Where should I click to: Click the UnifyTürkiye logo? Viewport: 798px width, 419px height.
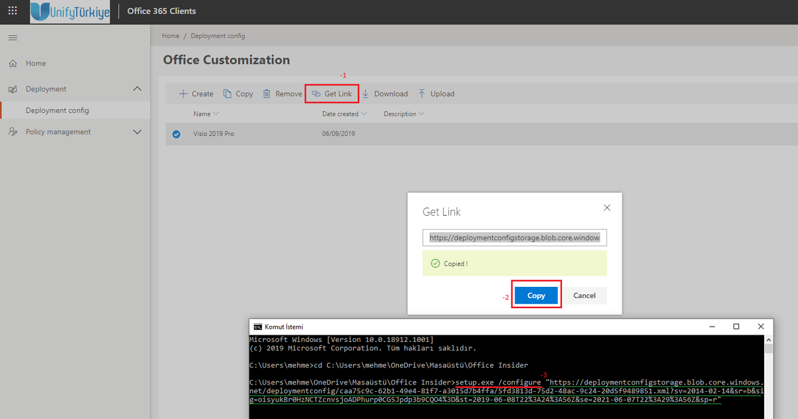[x=70, y=11]
